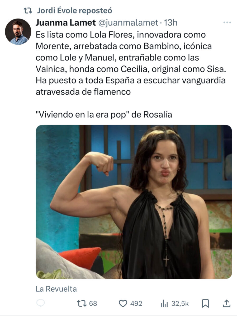The height and width of the screenshot is (317, 237).
Task: Tap the share upload icon
Action: [x=227, y=303]
